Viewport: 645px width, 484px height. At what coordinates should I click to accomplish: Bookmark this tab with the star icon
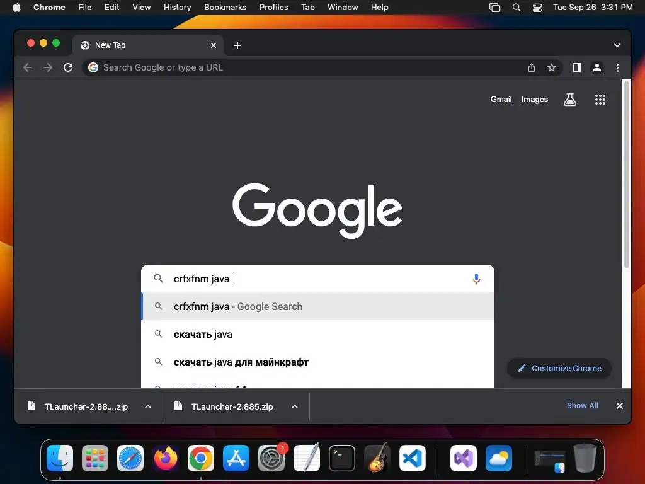coord(552,67)
